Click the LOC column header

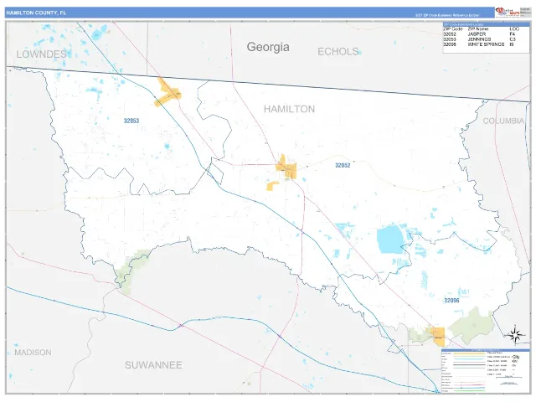click(x=514, y=29)
